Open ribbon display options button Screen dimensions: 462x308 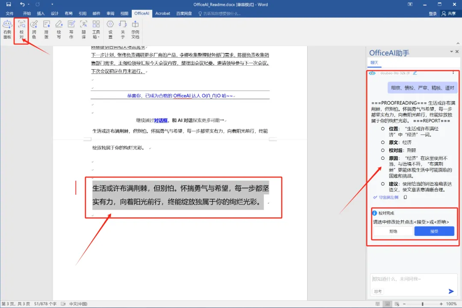tap(410, 4)
